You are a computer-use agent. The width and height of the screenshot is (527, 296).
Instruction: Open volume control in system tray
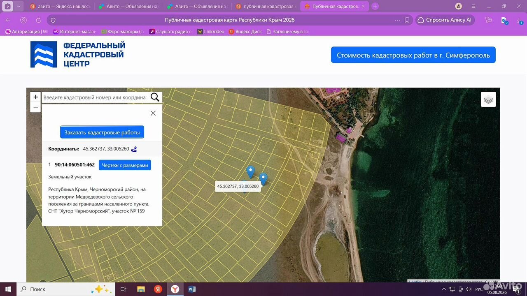tap(468, 289)
